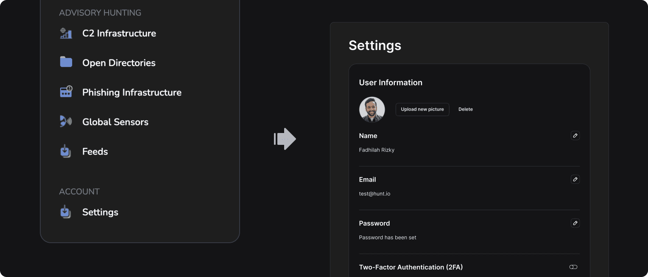
Task: Open the Password editor via its pencil icon
Action: point(575,223)
